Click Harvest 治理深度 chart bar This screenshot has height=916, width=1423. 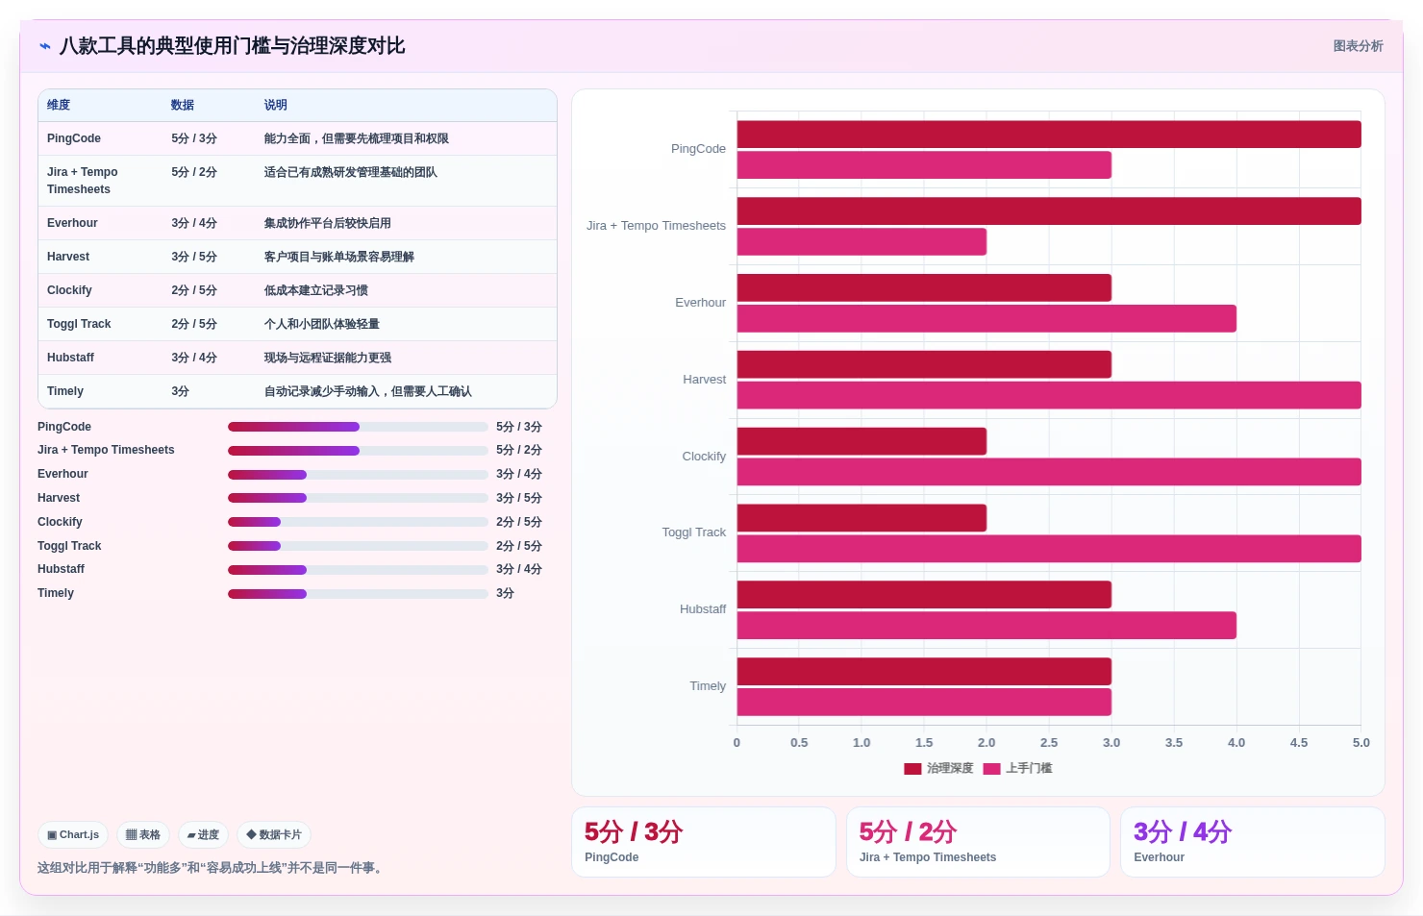[x=924, y=364]
